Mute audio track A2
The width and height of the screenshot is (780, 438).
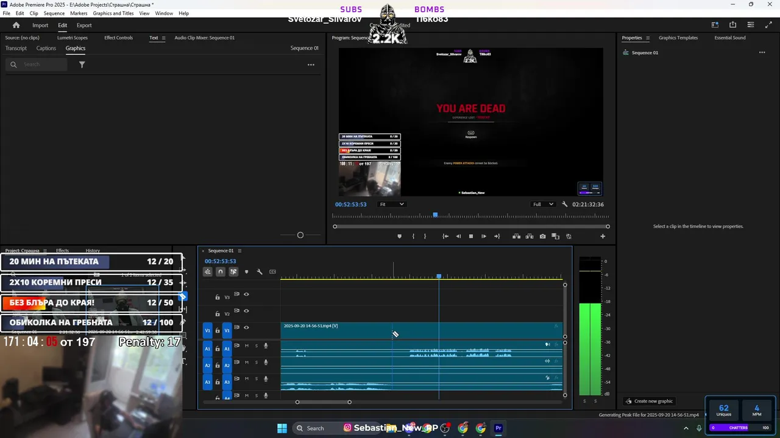[246, 362]
